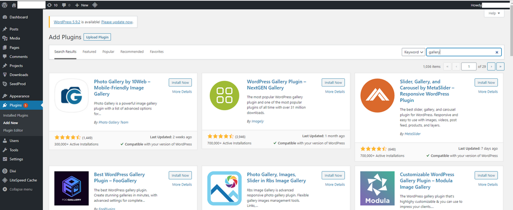The width and height of the screenshot is (513, 210).
Task: Open WordPress 5.9.2 link
Action: tap(67, 22)
